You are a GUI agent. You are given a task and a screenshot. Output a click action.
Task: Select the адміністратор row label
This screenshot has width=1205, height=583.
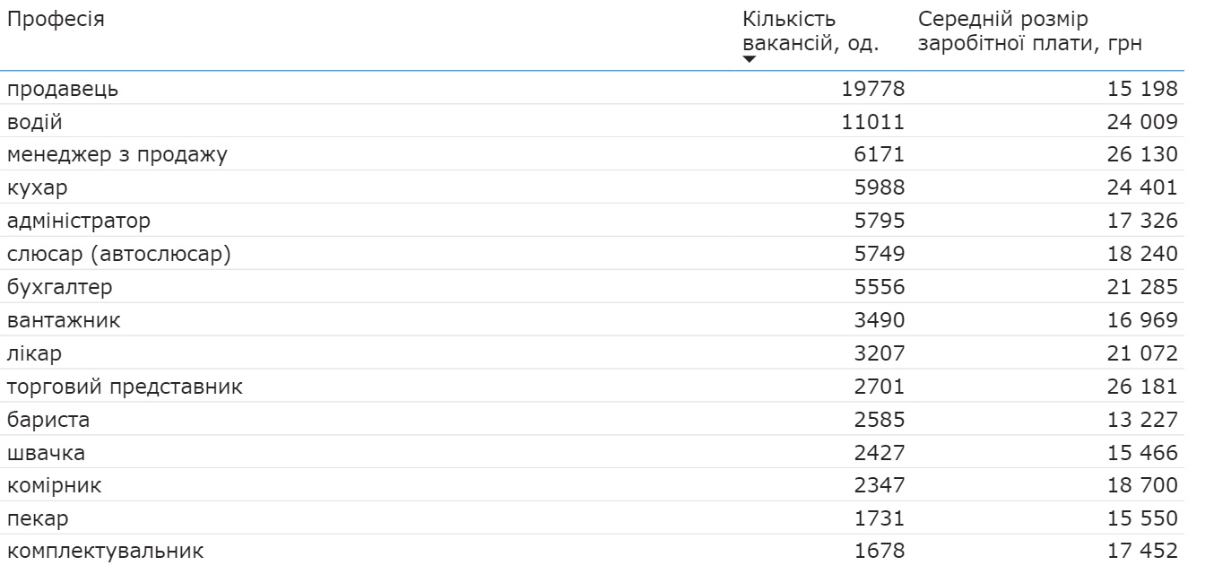click(x=79, y=221)
